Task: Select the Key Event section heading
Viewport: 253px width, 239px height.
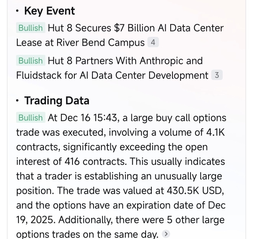Action: pos(49,11)
